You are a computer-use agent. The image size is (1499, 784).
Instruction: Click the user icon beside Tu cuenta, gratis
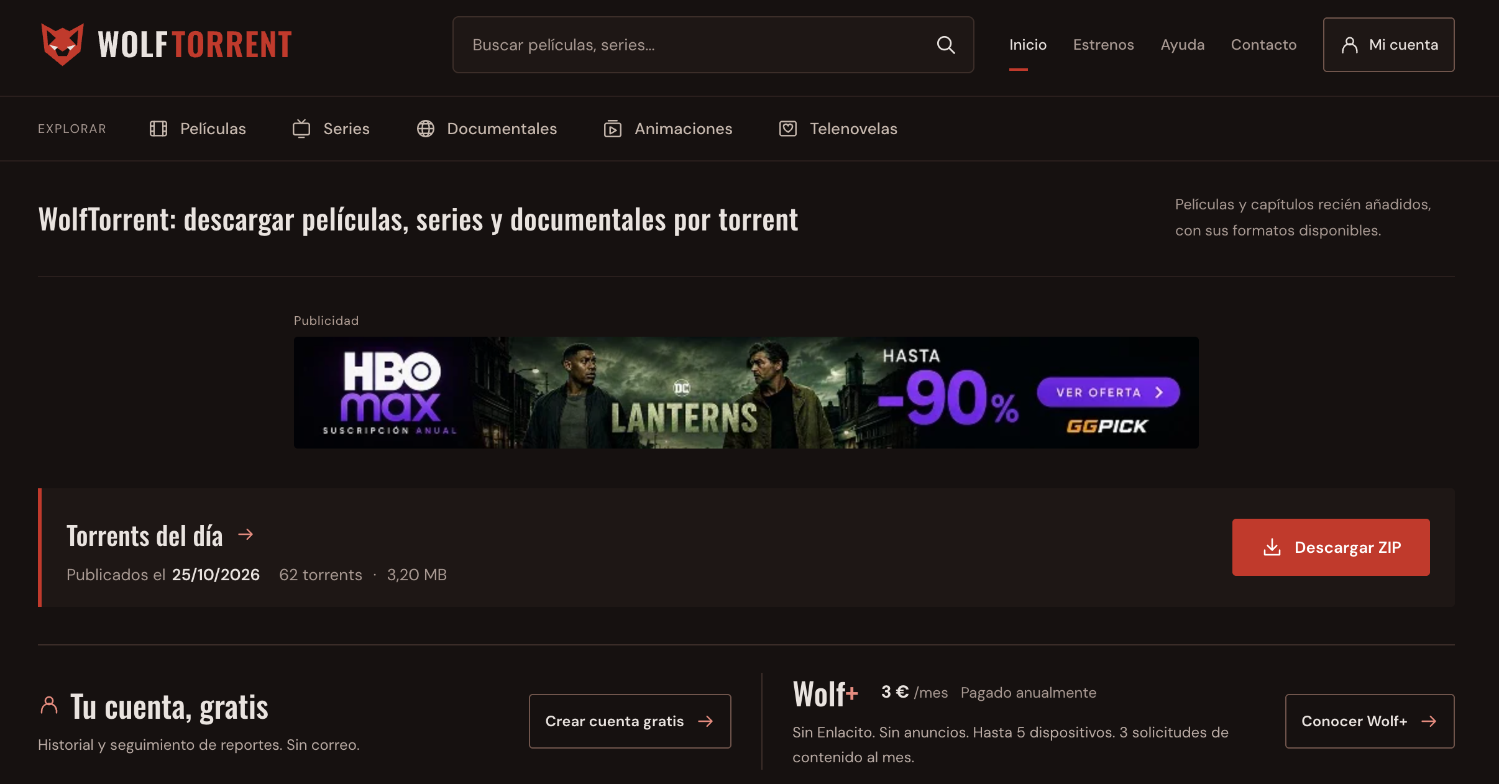[49, 706]
